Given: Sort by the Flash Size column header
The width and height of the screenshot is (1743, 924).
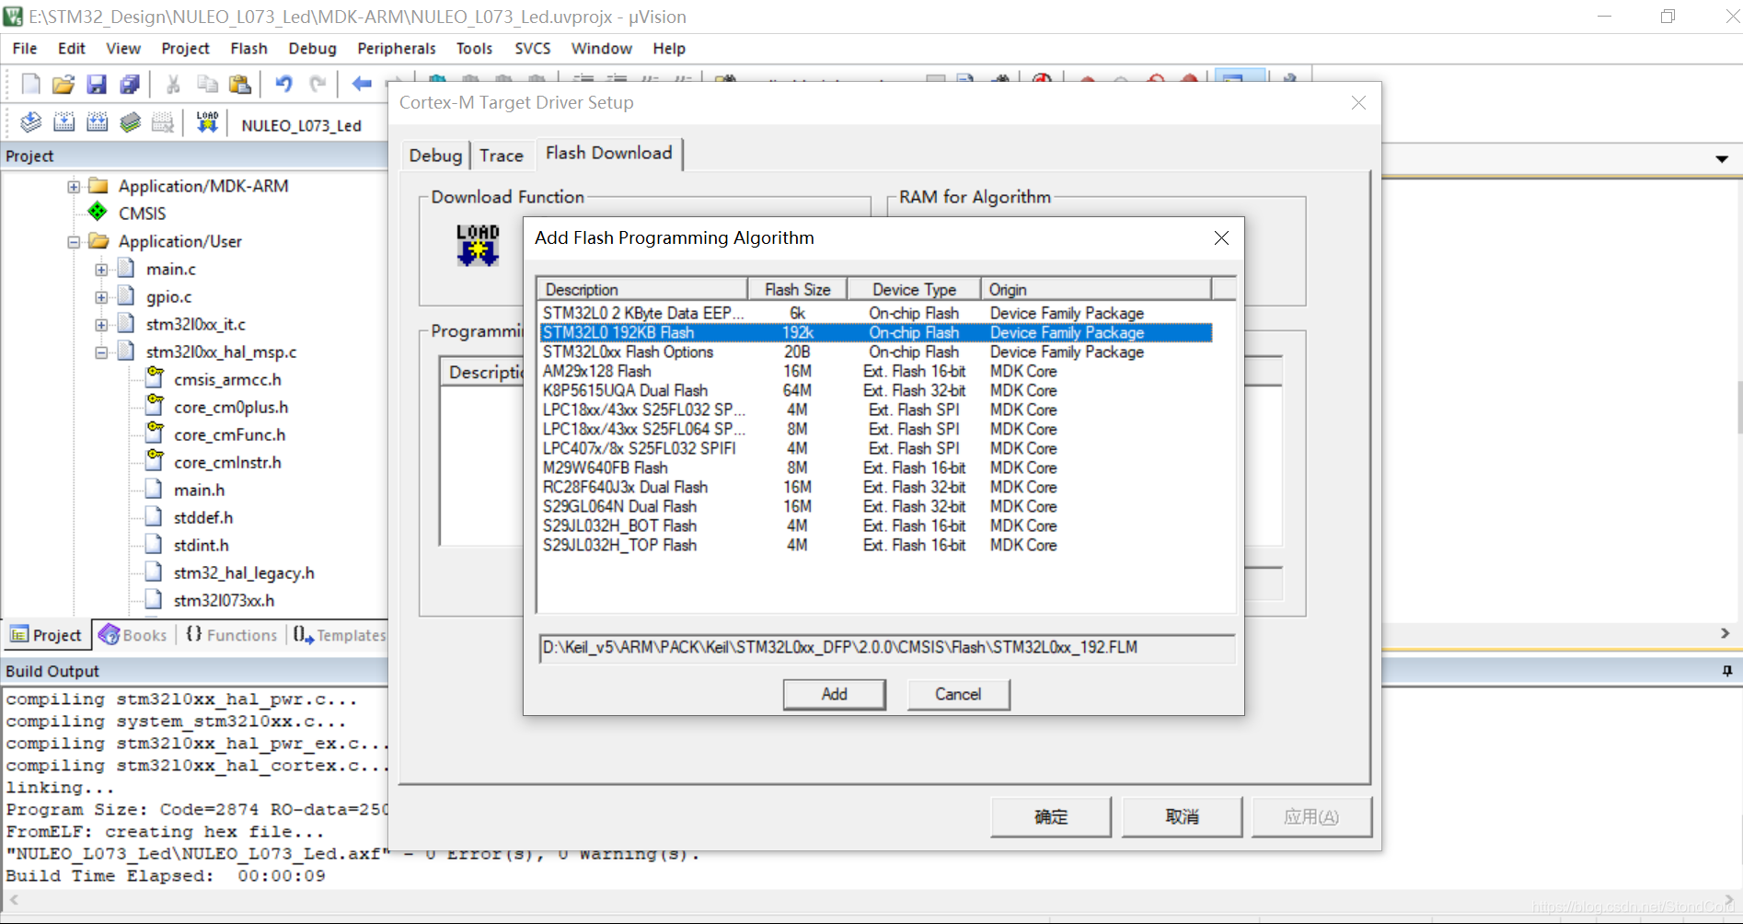Looking at the screenshot, I should (797, 289).
